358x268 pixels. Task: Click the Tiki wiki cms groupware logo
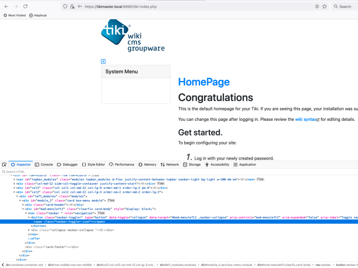click(132, 35)
